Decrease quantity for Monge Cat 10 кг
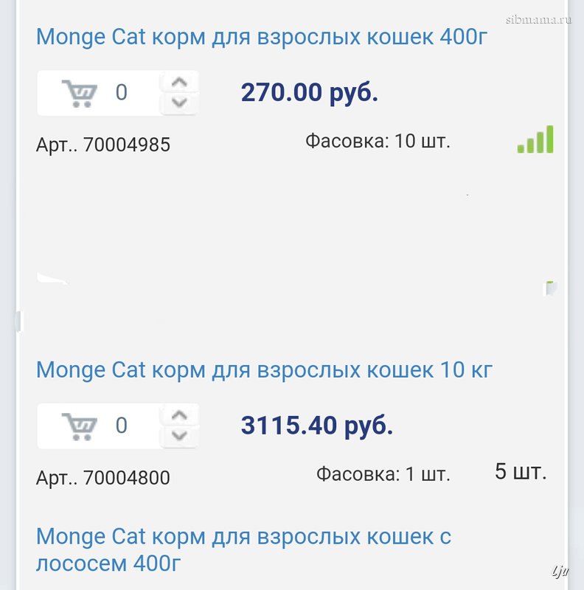Viewport: 584px width, 590px height. click(179, 437)
